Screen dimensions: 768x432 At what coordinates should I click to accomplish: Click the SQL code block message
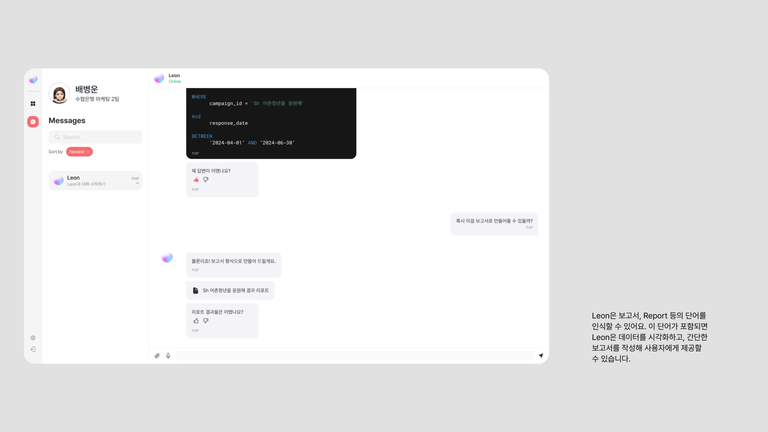coord(271,123)
